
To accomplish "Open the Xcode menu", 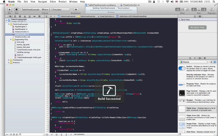I will point(11,2).
